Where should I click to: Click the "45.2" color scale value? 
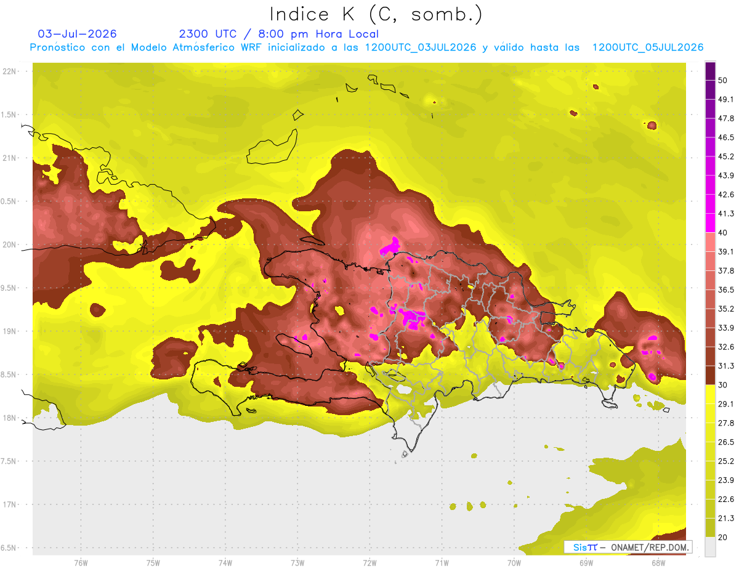[x=726, y=156]
